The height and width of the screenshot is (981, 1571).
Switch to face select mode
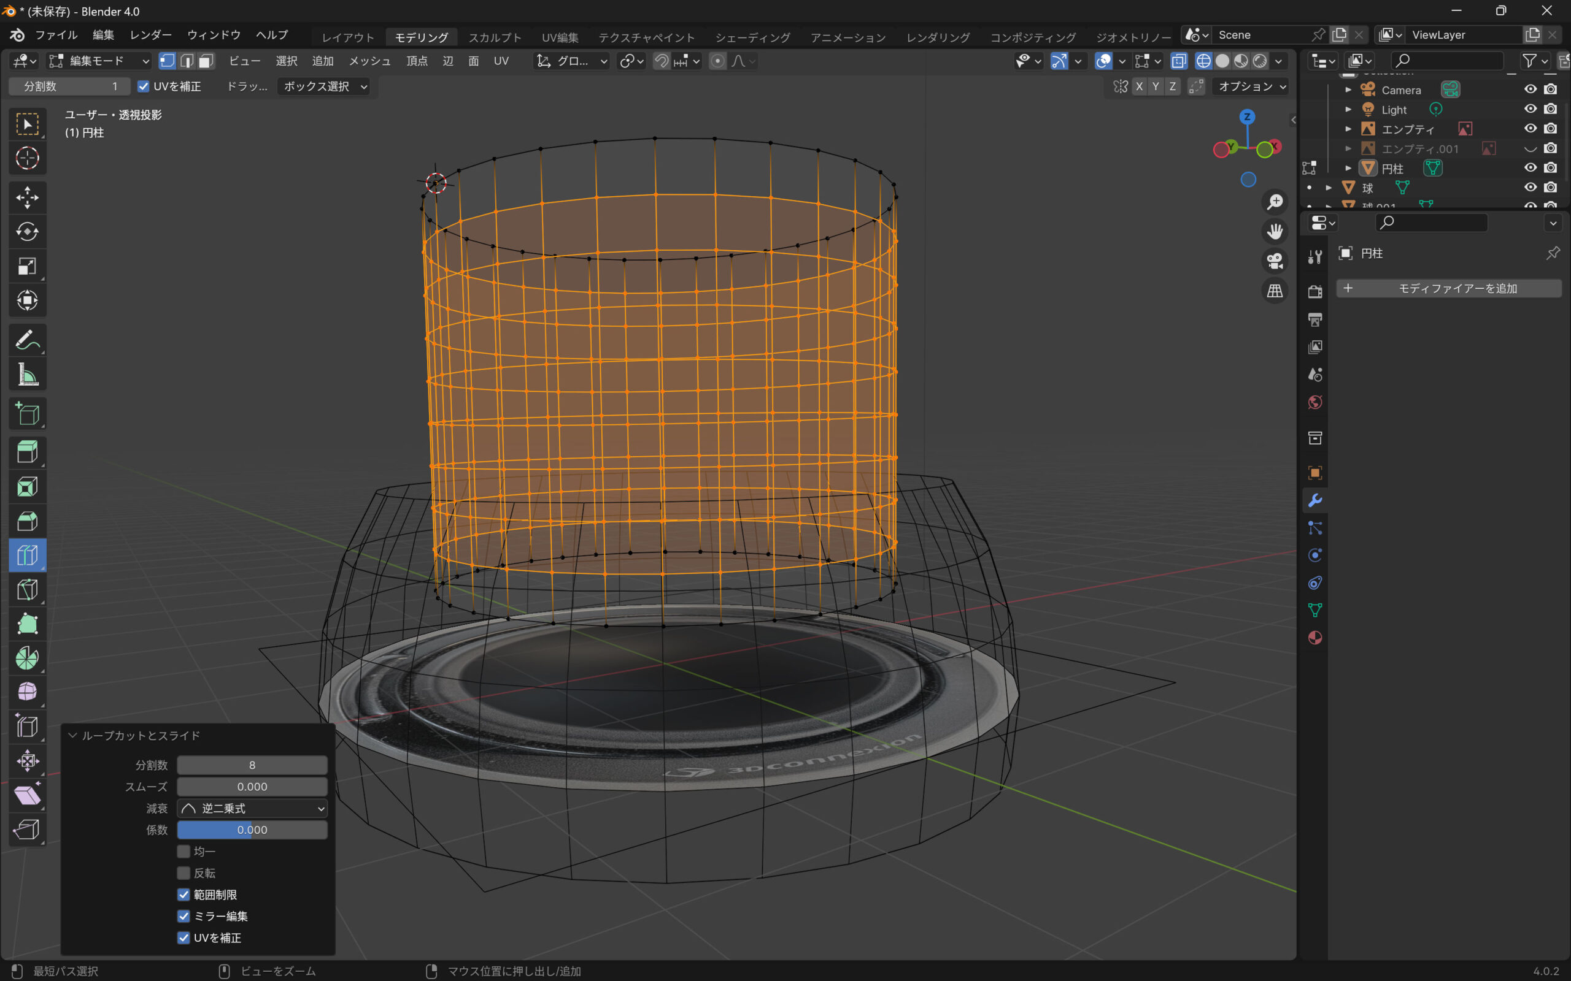pyautogui.click(x=206, y=61)
